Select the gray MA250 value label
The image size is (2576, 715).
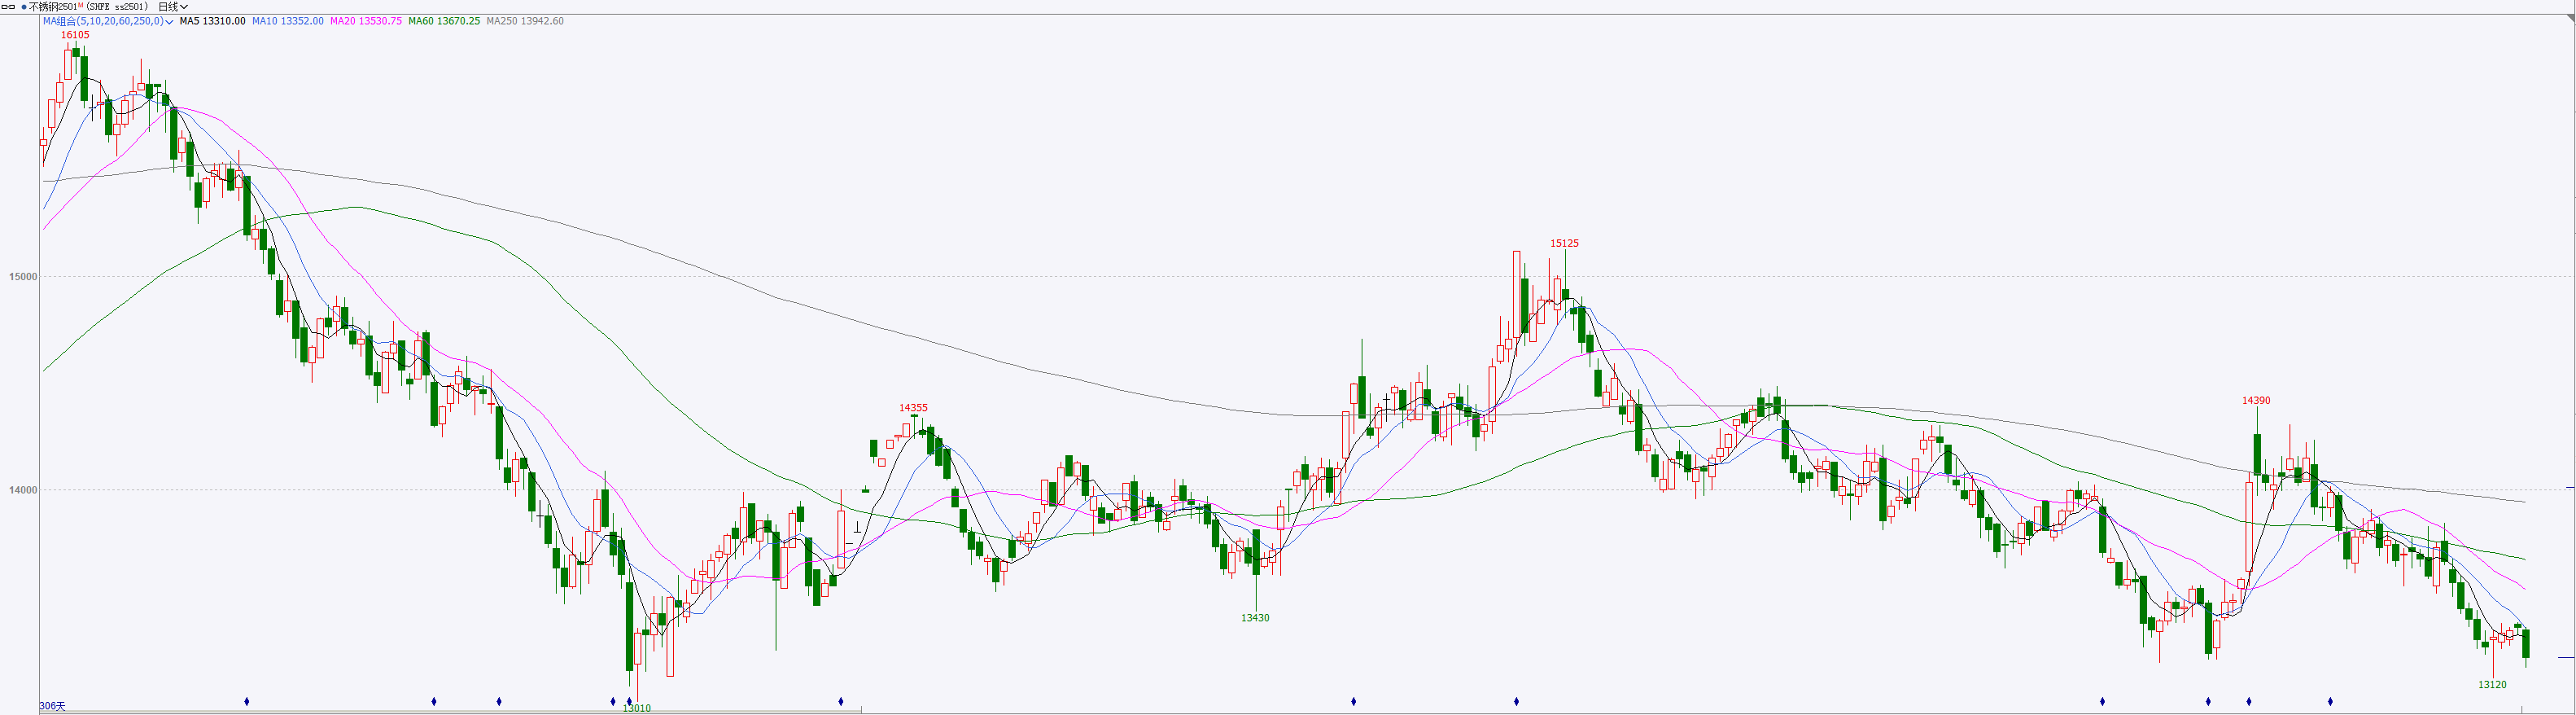[x=525, y=21]
